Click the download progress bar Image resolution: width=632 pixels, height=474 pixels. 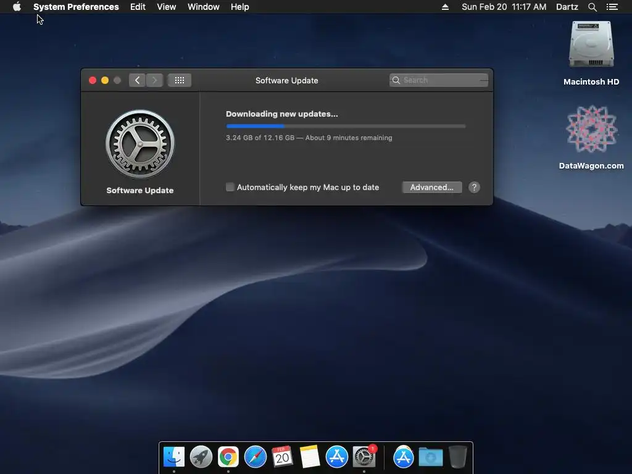click(x=346, y=126)
